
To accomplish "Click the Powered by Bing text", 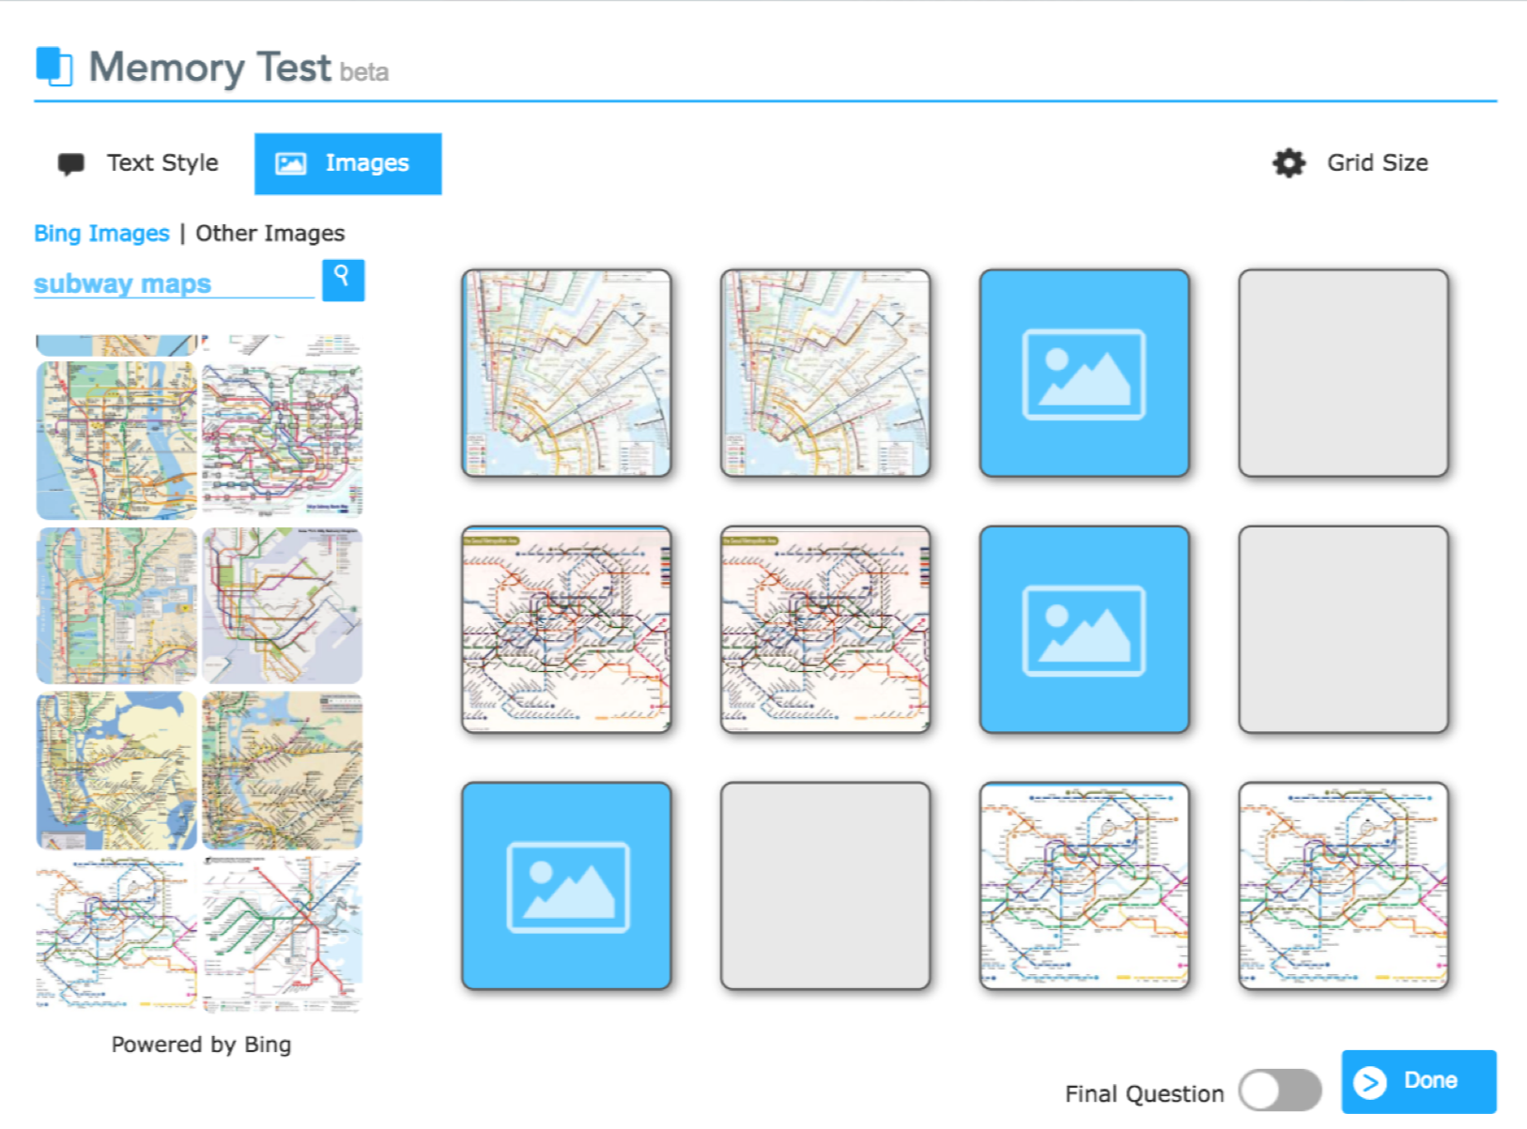I will [201, 1045].
